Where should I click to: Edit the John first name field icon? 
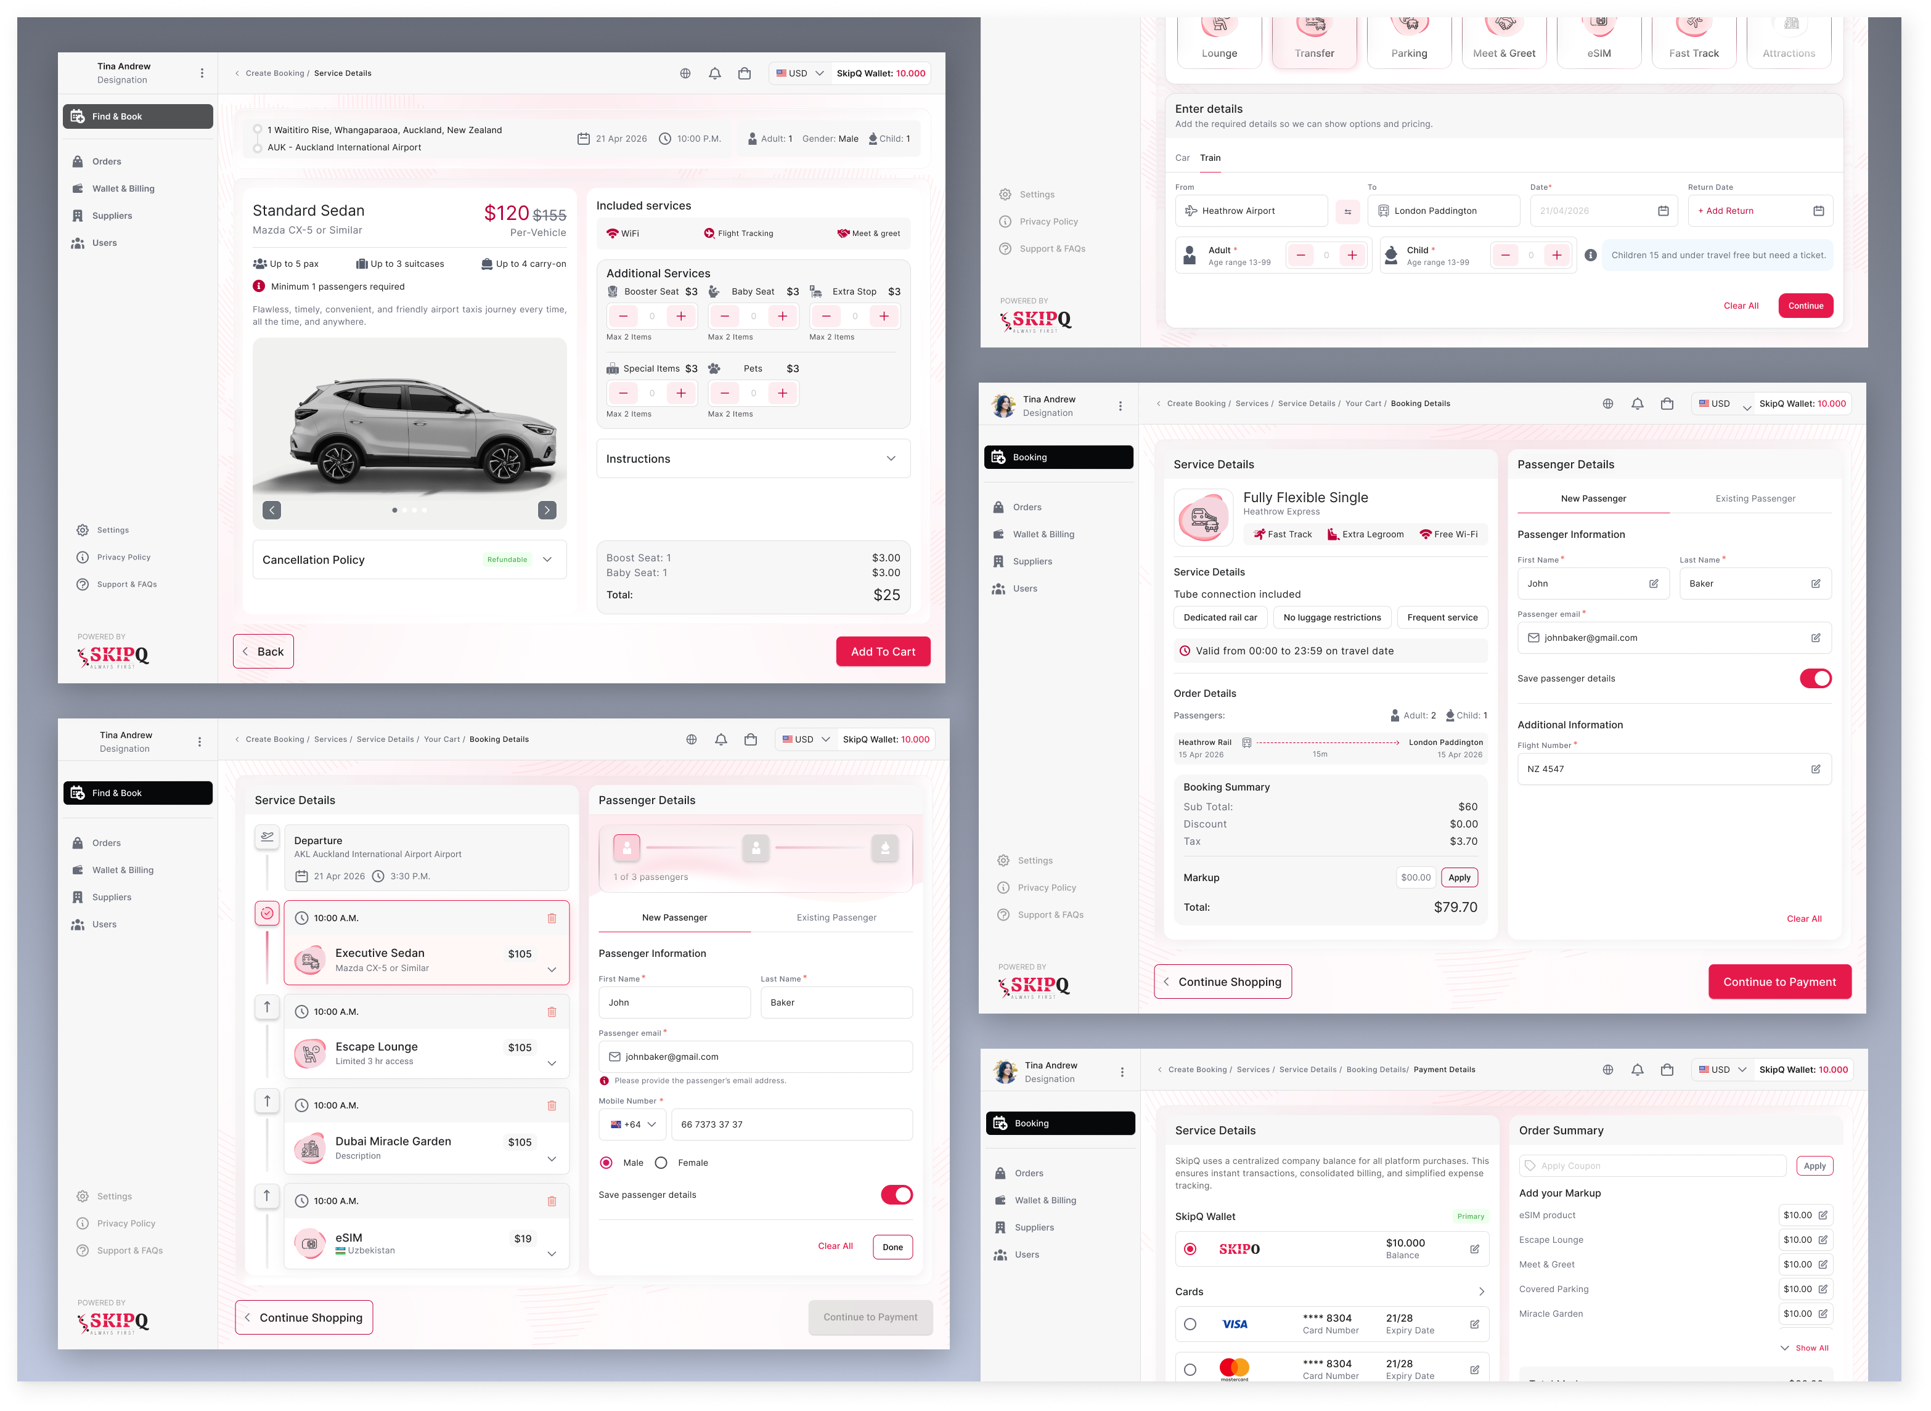pyautogui.click(x=1653, y=584)
